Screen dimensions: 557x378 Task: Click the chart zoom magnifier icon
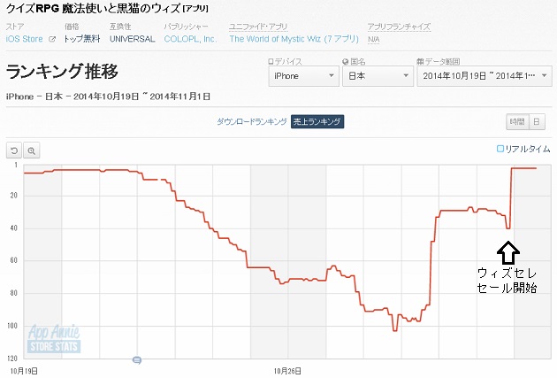32,150
